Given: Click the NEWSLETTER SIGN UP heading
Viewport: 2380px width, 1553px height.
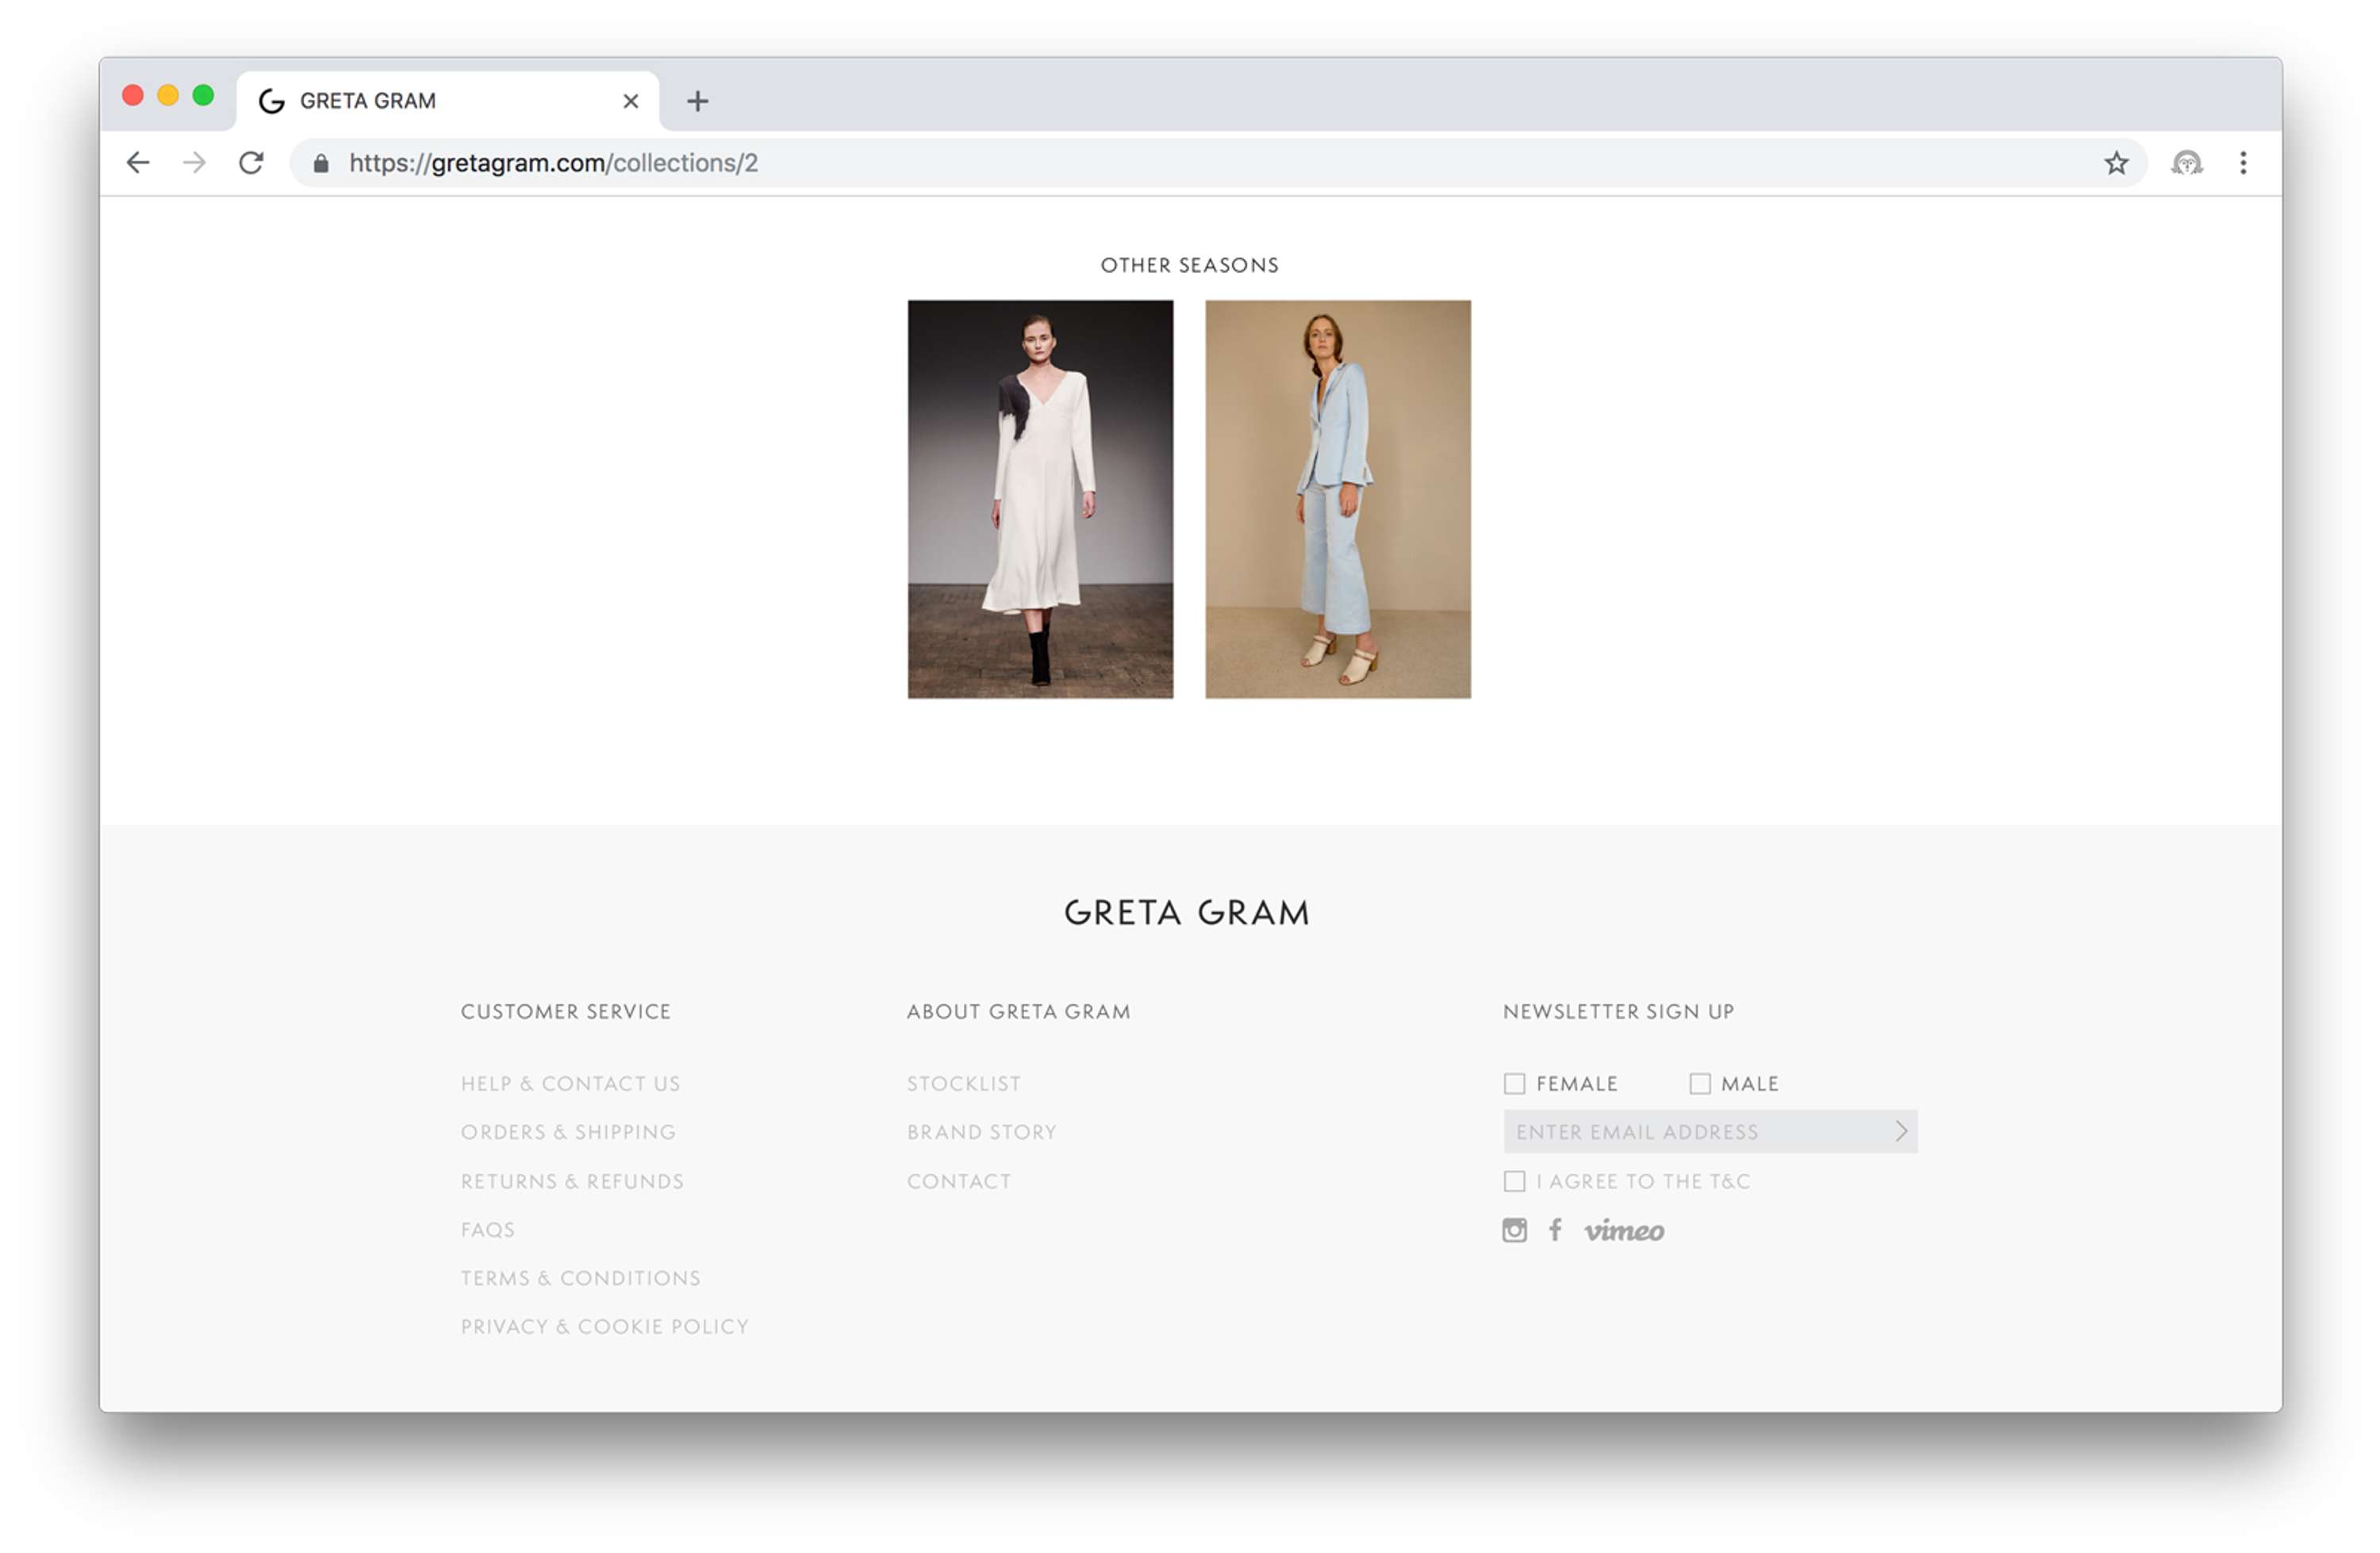Looking at the screenshot, I should [x=1618, y=1011].
